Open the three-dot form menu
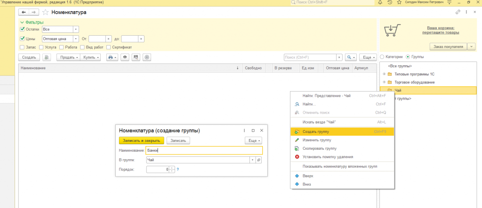482x208 pixels. pyautogui.click(x=466, y=12)
